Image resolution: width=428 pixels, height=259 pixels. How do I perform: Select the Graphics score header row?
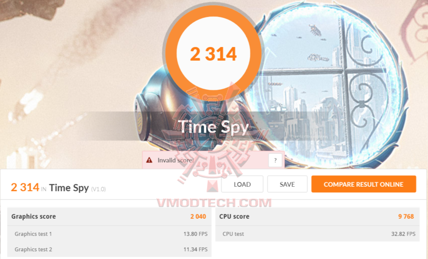(x=109, y=216)
